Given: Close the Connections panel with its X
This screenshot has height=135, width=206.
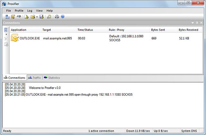Looking at the screenshot, I should coord(201,23).
